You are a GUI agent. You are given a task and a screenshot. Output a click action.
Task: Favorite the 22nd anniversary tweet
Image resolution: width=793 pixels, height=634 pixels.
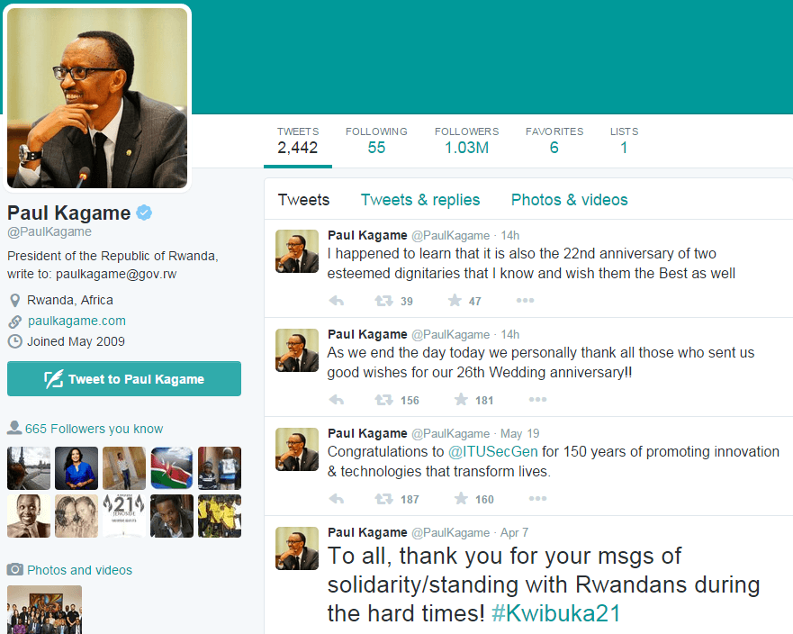point(455,301)
